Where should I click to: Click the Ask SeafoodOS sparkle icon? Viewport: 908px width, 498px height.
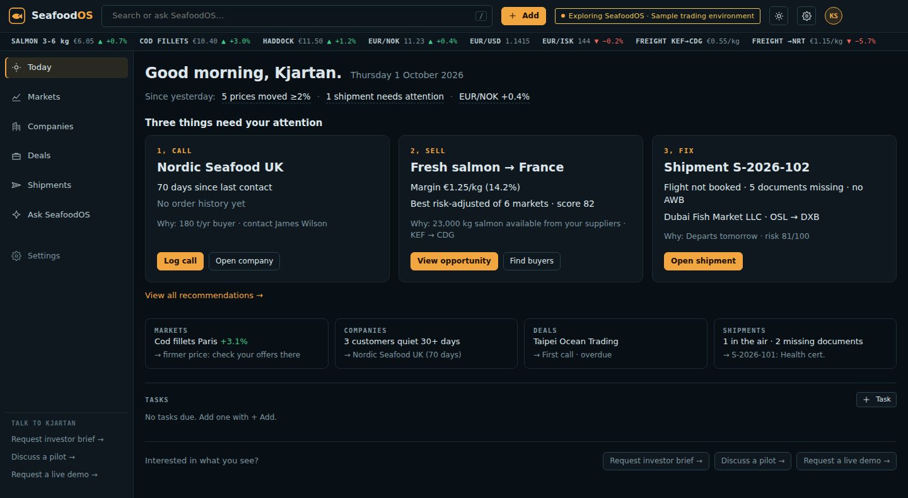click(x=16, y=215)
